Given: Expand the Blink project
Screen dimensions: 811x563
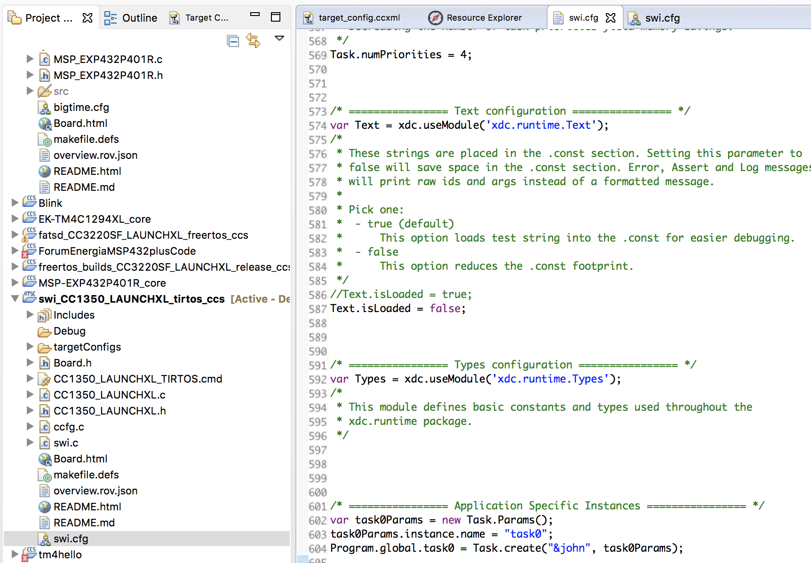Looking at the screenshot, I should point(15,202).
